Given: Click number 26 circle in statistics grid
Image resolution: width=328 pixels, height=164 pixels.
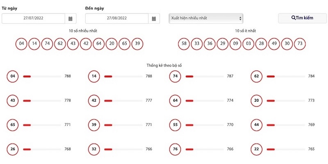Looking at the screenshot, I should (x=13, y=149).
